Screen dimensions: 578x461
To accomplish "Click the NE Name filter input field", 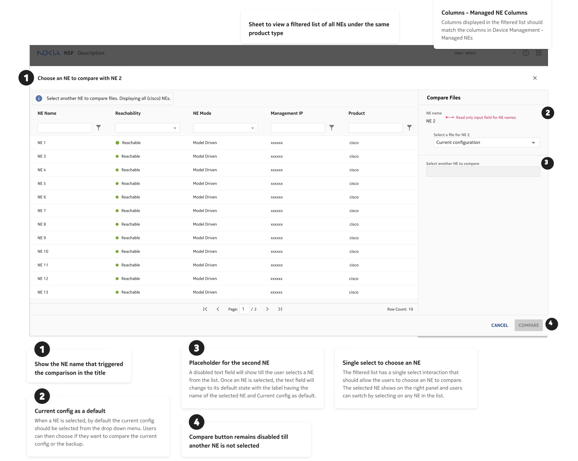I will tap(65, 128).
